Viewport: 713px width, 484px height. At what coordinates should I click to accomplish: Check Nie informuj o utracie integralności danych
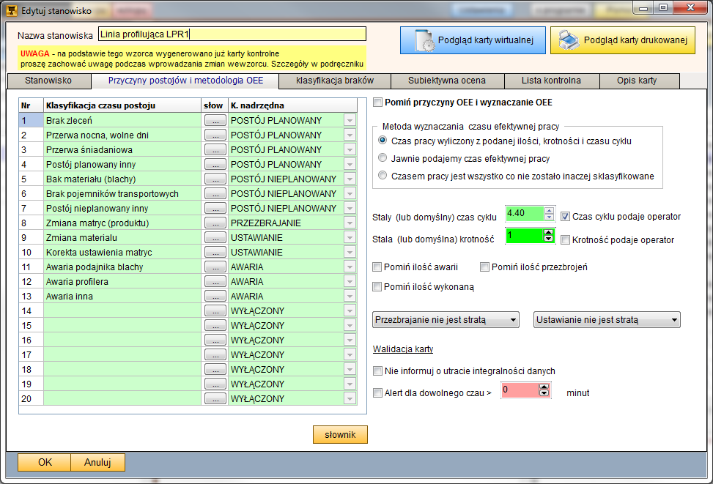pyautogui.click(x=377, y=371)
